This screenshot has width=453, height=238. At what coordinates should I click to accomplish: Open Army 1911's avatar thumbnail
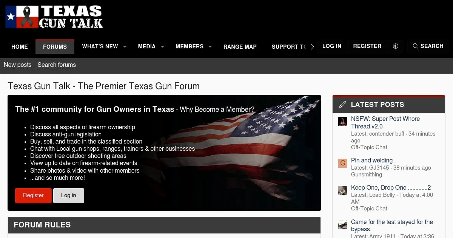pos(342,225)
